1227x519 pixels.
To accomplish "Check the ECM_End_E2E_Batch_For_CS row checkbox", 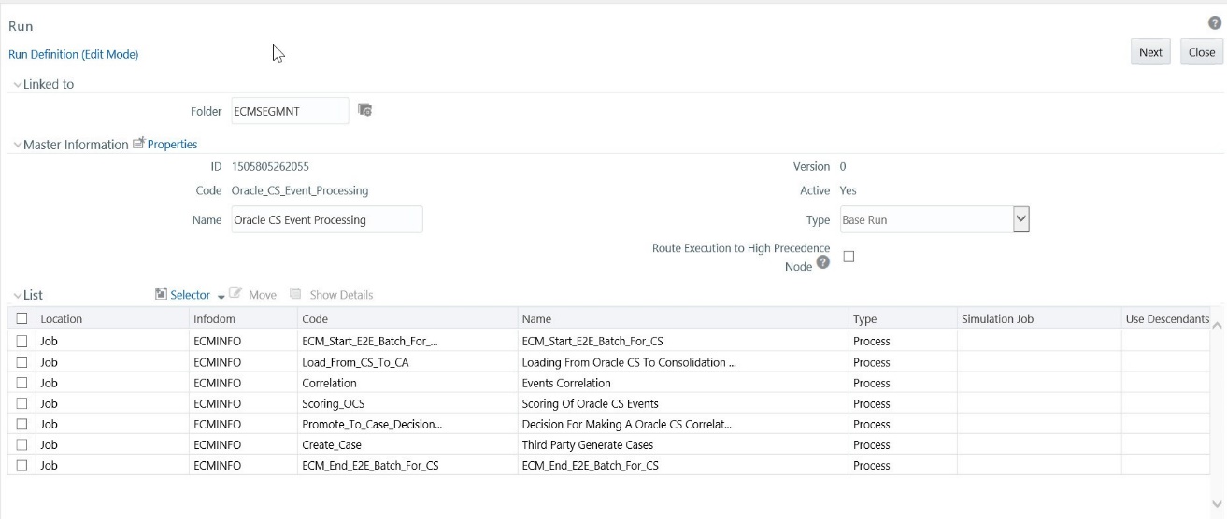I will 21,465.
